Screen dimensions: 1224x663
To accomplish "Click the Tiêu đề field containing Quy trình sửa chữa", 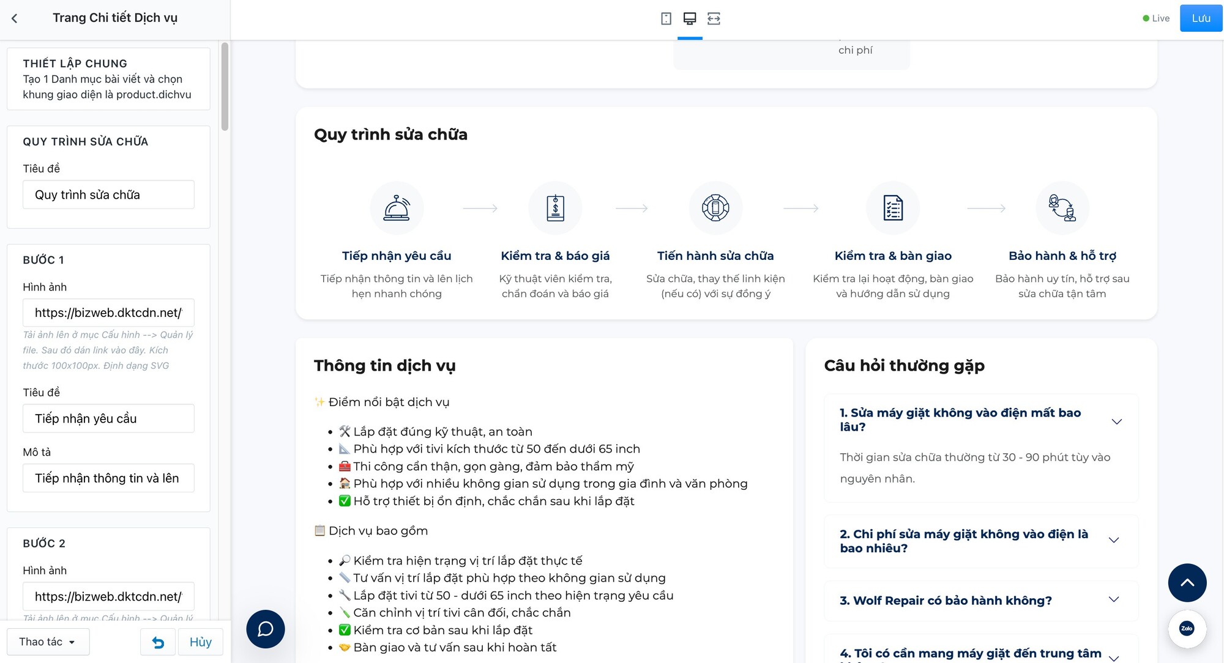I will [x=108, y=194].
